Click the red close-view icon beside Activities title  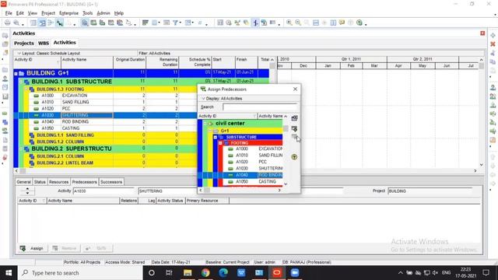(x=482, y=33)
